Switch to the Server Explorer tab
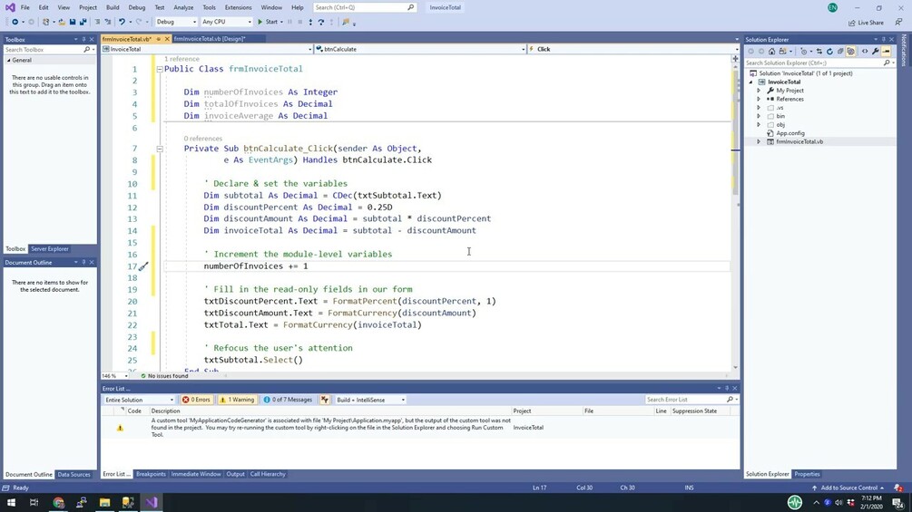 49,249
